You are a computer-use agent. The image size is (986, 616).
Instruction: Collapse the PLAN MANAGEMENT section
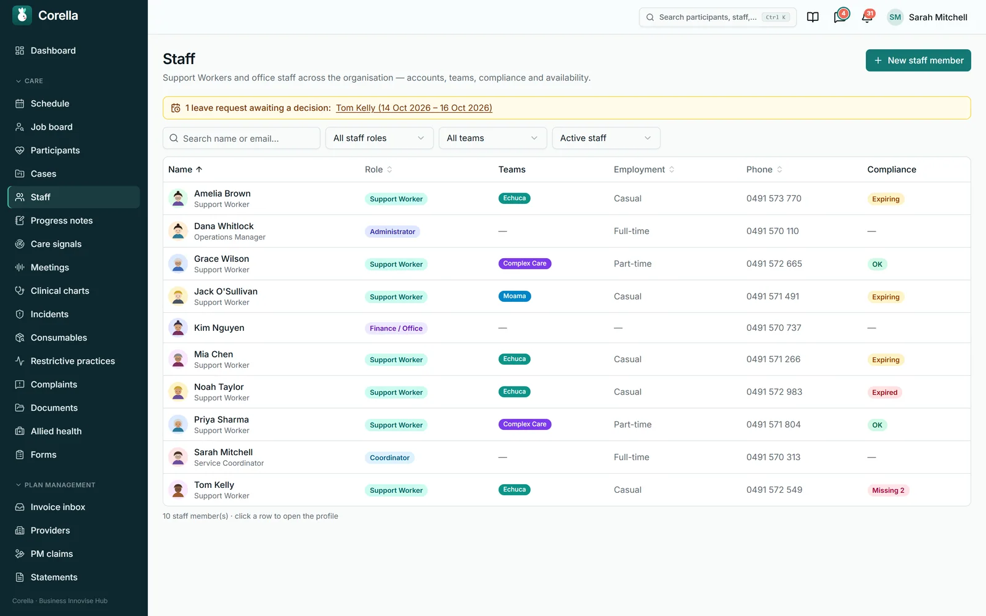(x=55, y=485)
